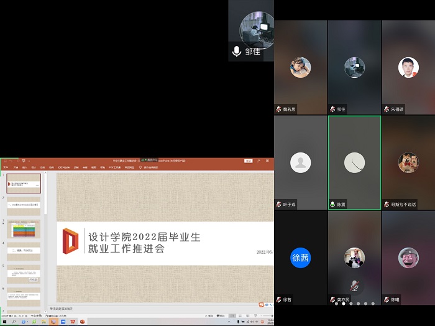Screen dimensions: 435x326
Task: Go to the last page indicator dot
Action: pos(373,304)
